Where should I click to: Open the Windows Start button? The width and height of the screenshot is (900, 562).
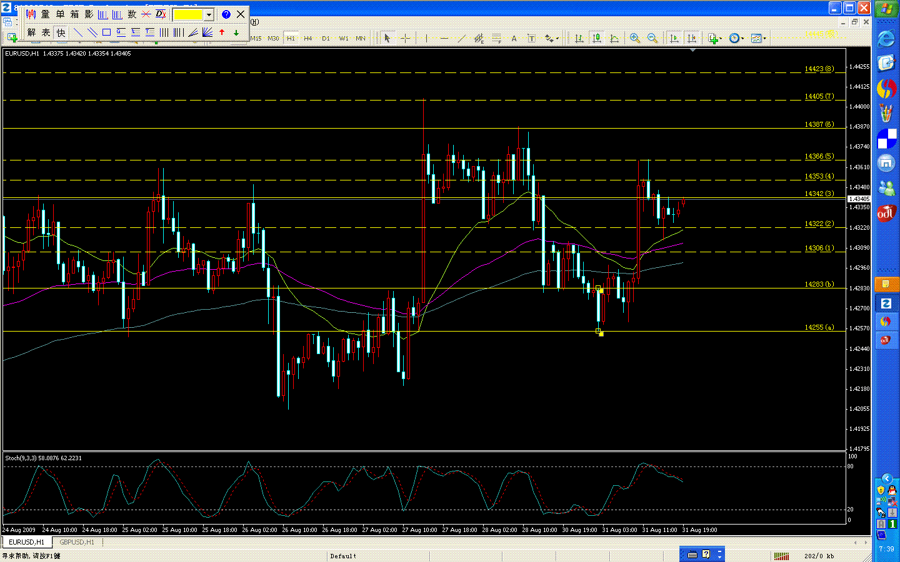[886, 9]
